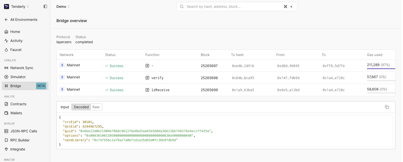Viewport: 403px width, 162px height.
Task: Click the Success checkmark in the lzReceive row
Action: 107,90
